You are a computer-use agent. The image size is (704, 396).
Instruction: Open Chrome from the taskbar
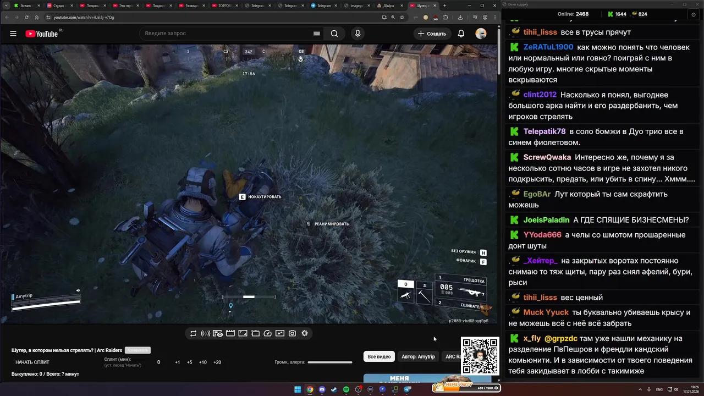[x=310, y=389]
